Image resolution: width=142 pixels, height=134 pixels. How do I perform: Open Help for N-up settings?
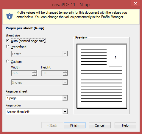[x=125, y=125]
